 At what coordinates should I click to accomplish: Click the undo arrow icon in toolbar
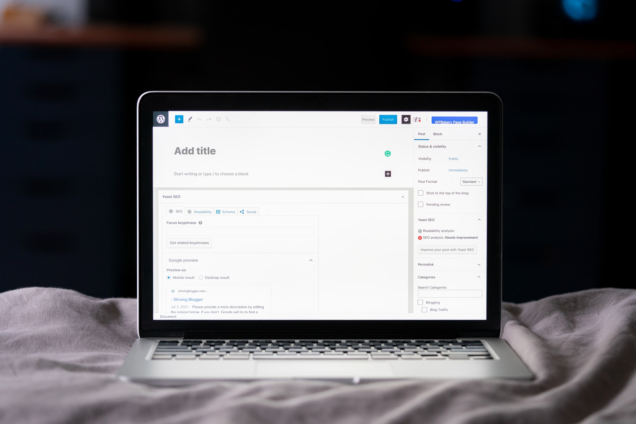[x=199, y=119]
